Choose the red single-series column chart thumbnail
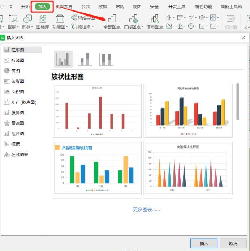Image resolution: width=250 pixels, height=251 pixels. pos(97,111)
